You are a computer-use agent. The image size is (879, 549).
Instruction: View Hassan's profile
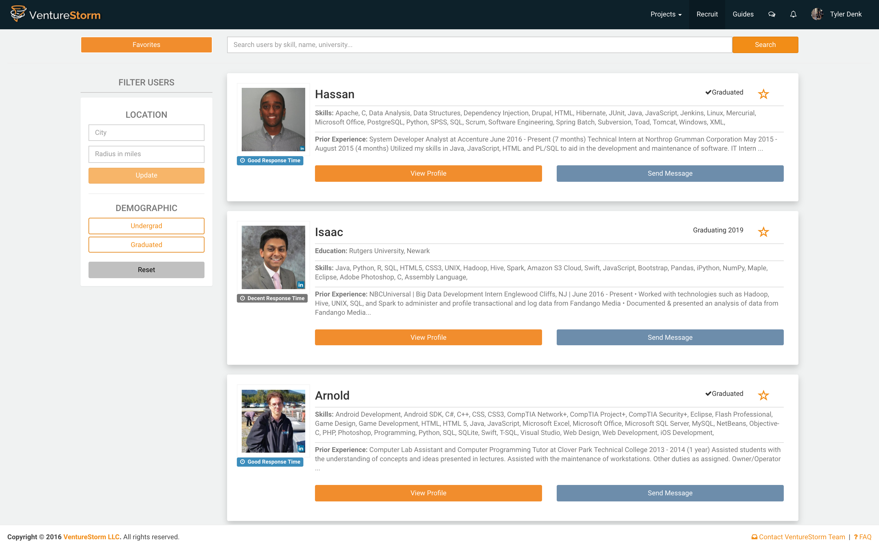tap(428, 174)
